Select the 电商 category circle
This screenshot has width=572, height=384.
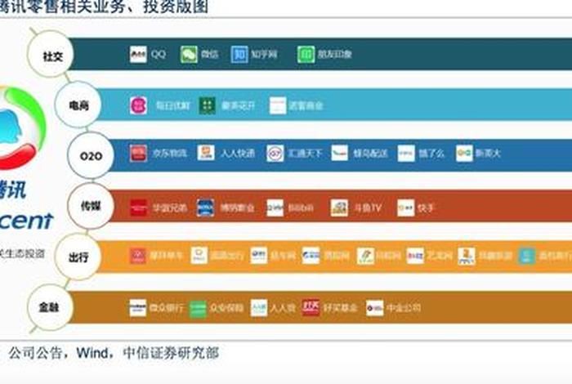point(78,105)
